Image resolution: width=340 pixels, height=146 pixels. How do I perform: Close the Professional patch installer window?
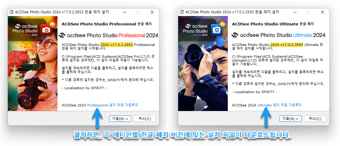(152, 12)
